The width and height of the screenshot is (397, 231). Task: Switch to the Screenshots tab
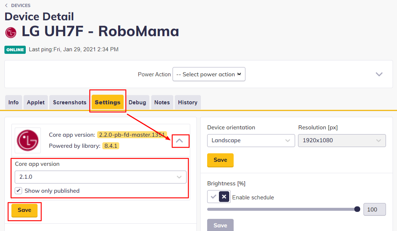(70, 102)
